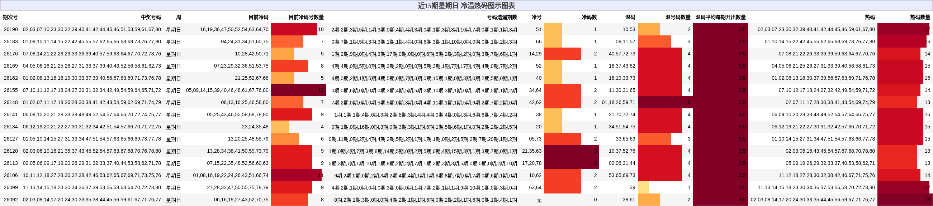Click cold codes 23,24,35,48

[255, 127]
